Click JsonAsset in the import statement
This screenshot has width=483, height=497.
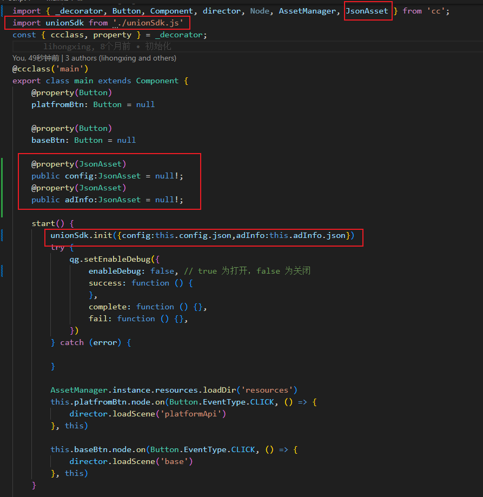[x=367, y=11]
